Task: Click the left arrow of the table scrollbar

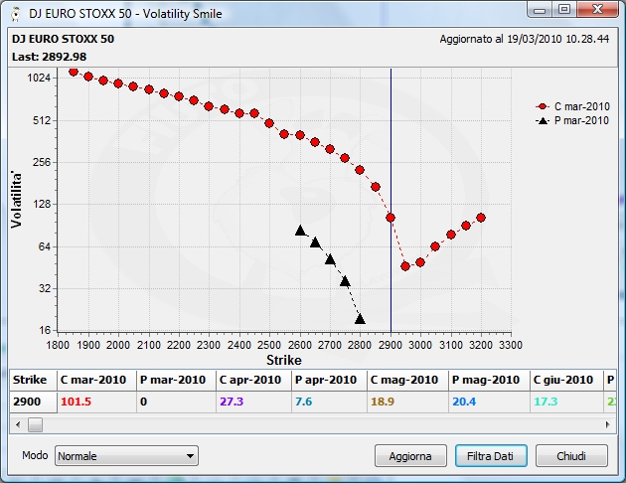Action: (x=18, y=424)
